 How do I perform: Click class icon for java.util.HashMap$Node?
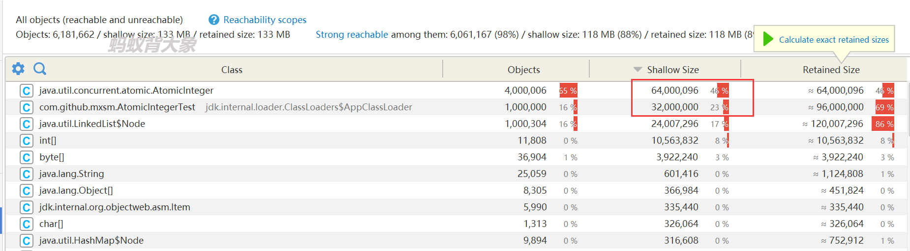[27, 241]
